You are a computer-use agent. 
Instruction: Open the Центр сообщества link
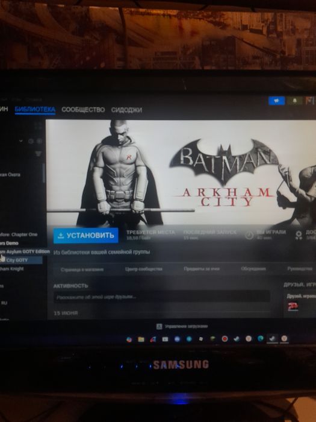click(143, 269)
